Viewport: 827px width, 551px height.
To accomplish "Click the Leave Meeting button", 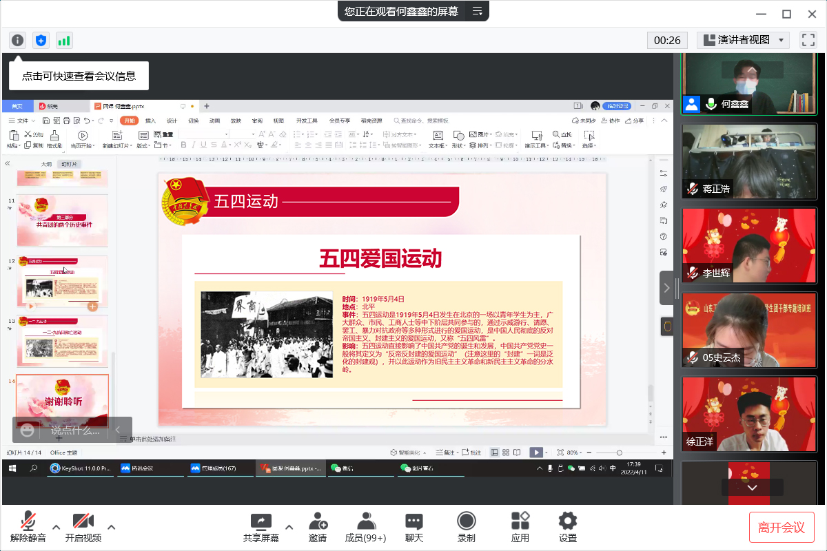I will pyautogui.click(x=782, y=528).
